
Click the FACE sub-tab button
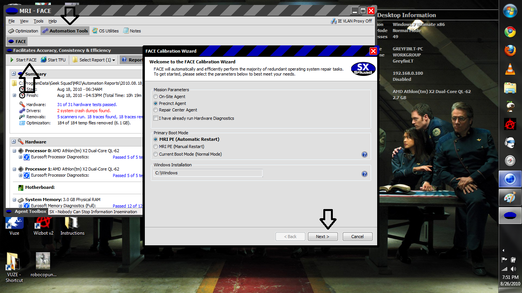pos(17,42)
